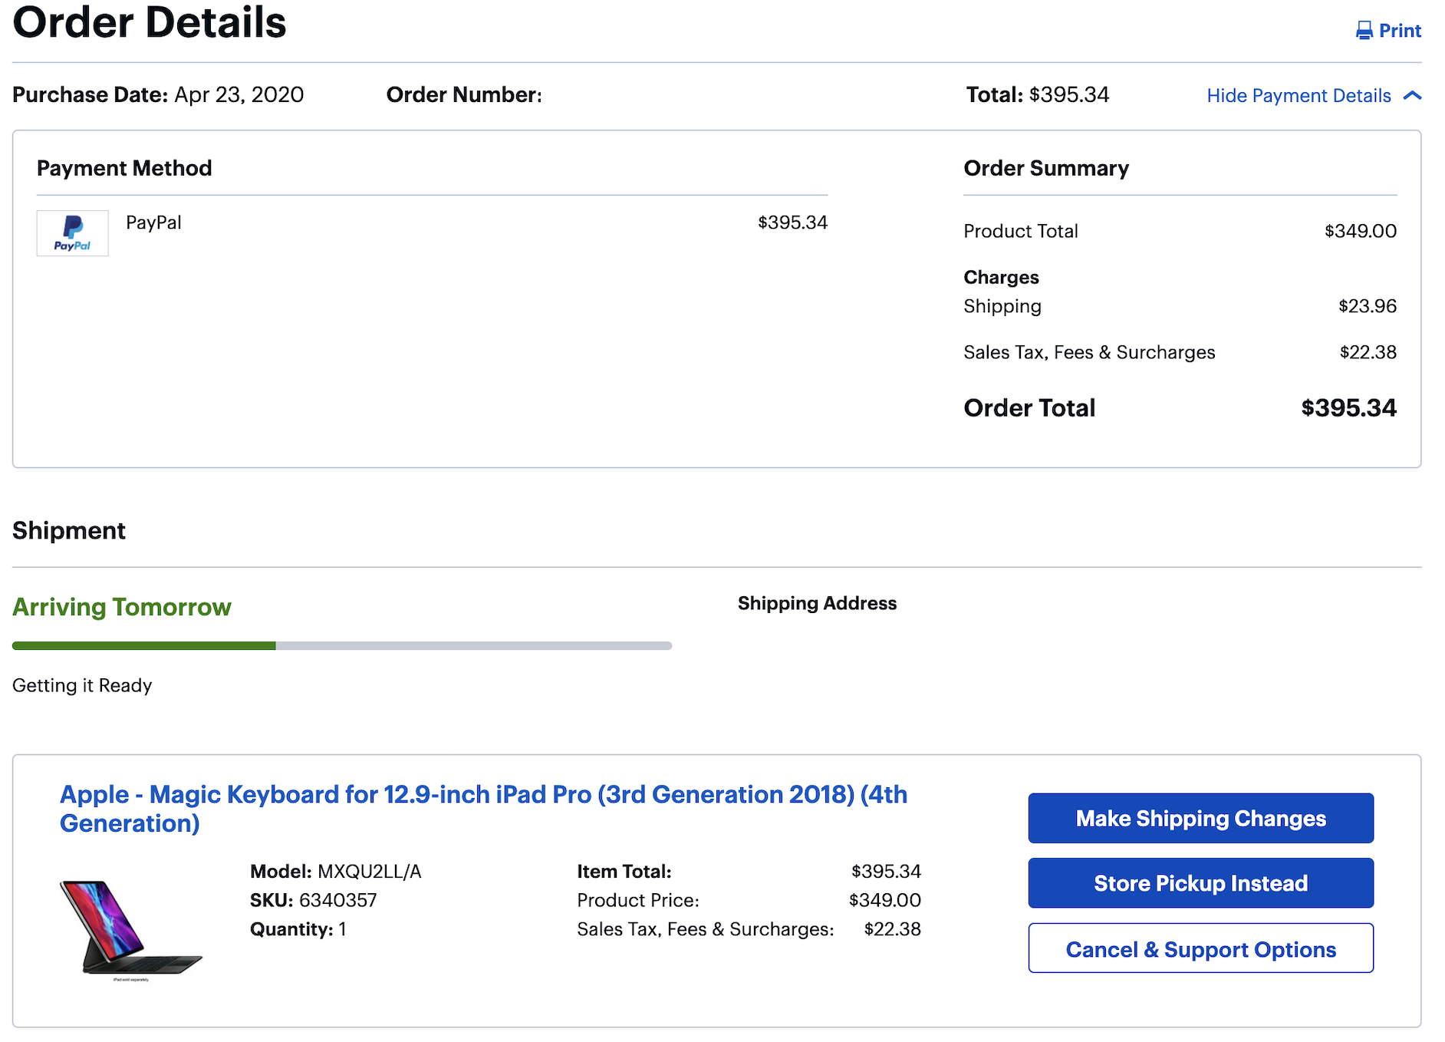Choose Store Pickup Instead button
The height and width of the screenshot is (1042, 1445).
(1200, 883)
